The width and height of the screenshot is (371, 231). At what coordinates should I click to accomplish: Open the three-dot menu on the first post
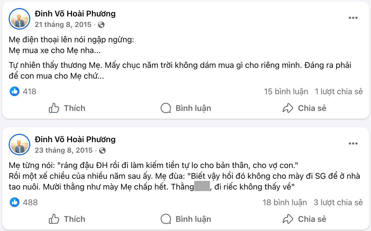tap(353, 17)
